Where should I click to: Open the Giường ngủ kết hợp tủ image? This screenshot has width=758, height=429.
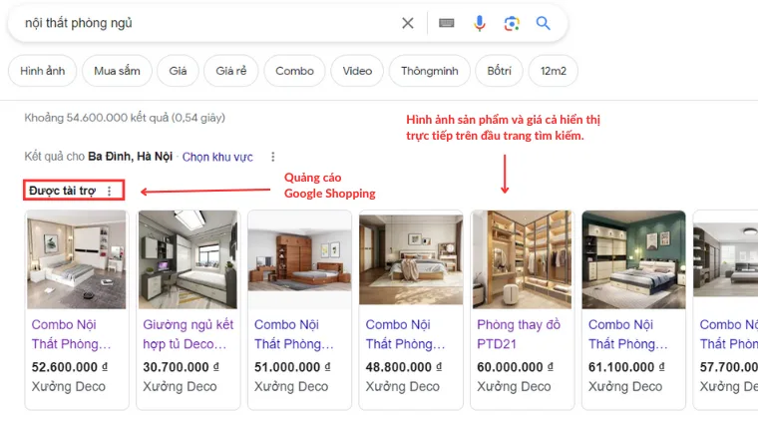click(189, 259)
